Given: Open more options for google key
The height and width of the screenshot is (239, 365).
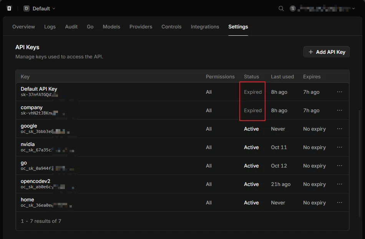Looking at the screenshot, I should pos(339,129).
